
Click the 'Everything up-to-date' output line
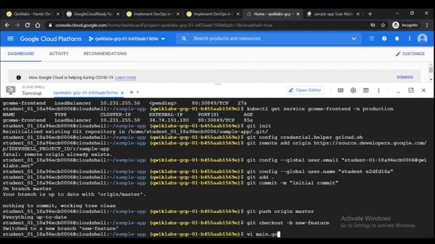[x=35, y=217]
